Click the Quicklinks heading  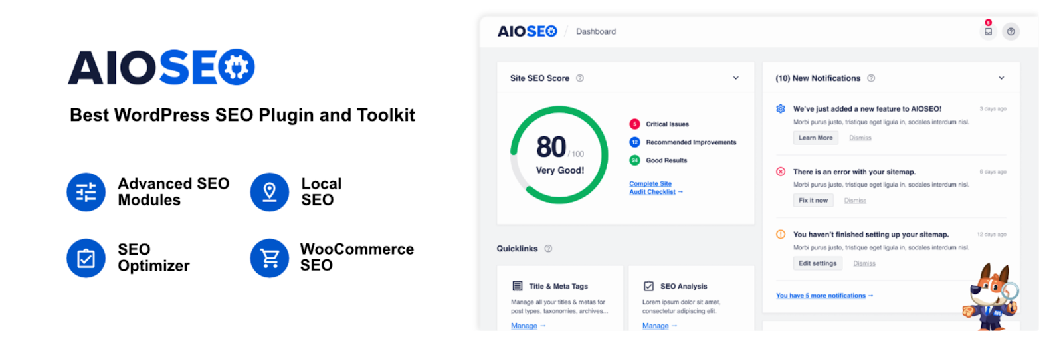coord(517,249)
